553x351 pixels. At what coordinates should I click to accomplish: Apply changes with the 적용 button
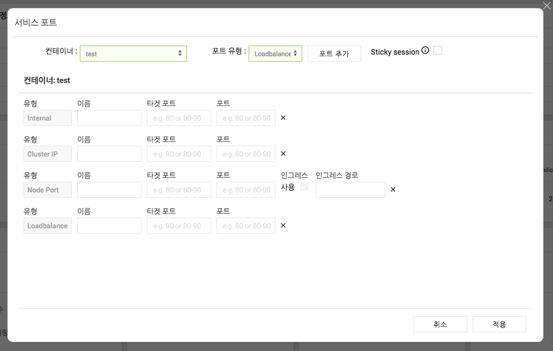point(499,324)
